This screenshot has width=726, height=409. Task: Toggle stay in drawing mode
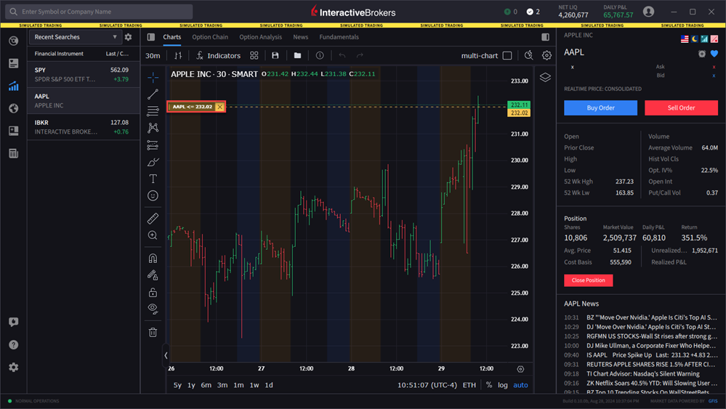(153, 275)
